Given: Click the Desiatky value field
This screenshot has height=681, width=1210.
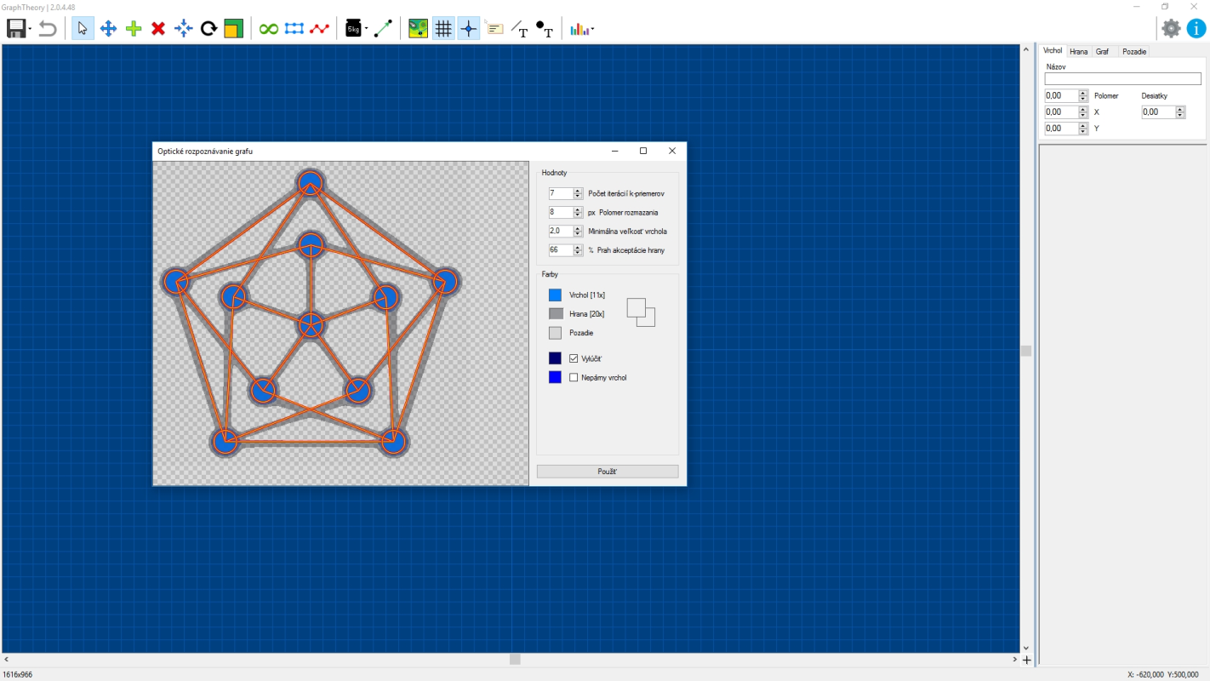Looking at the screenshot, I should click(1158, 112).
